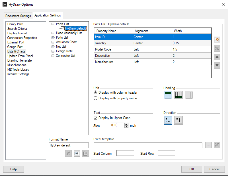Expand the Hose Assembly List node
Viewport: 228px width, 176px height.
click(53, 33)
